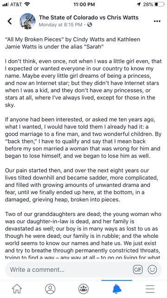Tap the 11:00 PM clock in status bar
The width and height of the screenshot is (167, 298).
pyautogui.click(x=84, y=4)
